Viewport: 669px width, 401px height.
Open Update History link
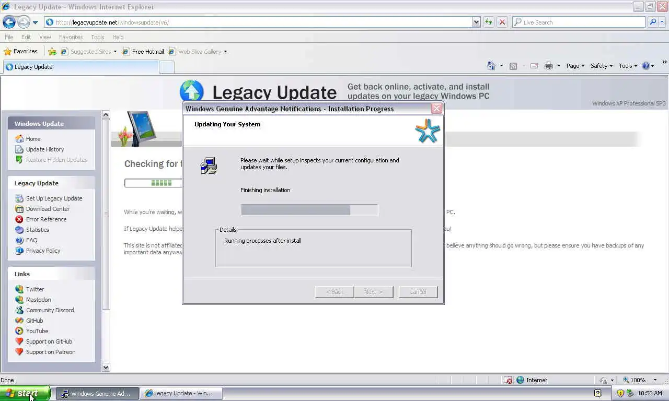tap(45, 149)
